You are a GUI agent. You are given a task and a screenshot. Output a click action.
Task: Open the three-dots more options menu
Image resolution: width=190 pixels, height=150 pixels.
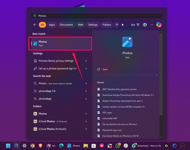pyautogui.click(x=152, y=25)
